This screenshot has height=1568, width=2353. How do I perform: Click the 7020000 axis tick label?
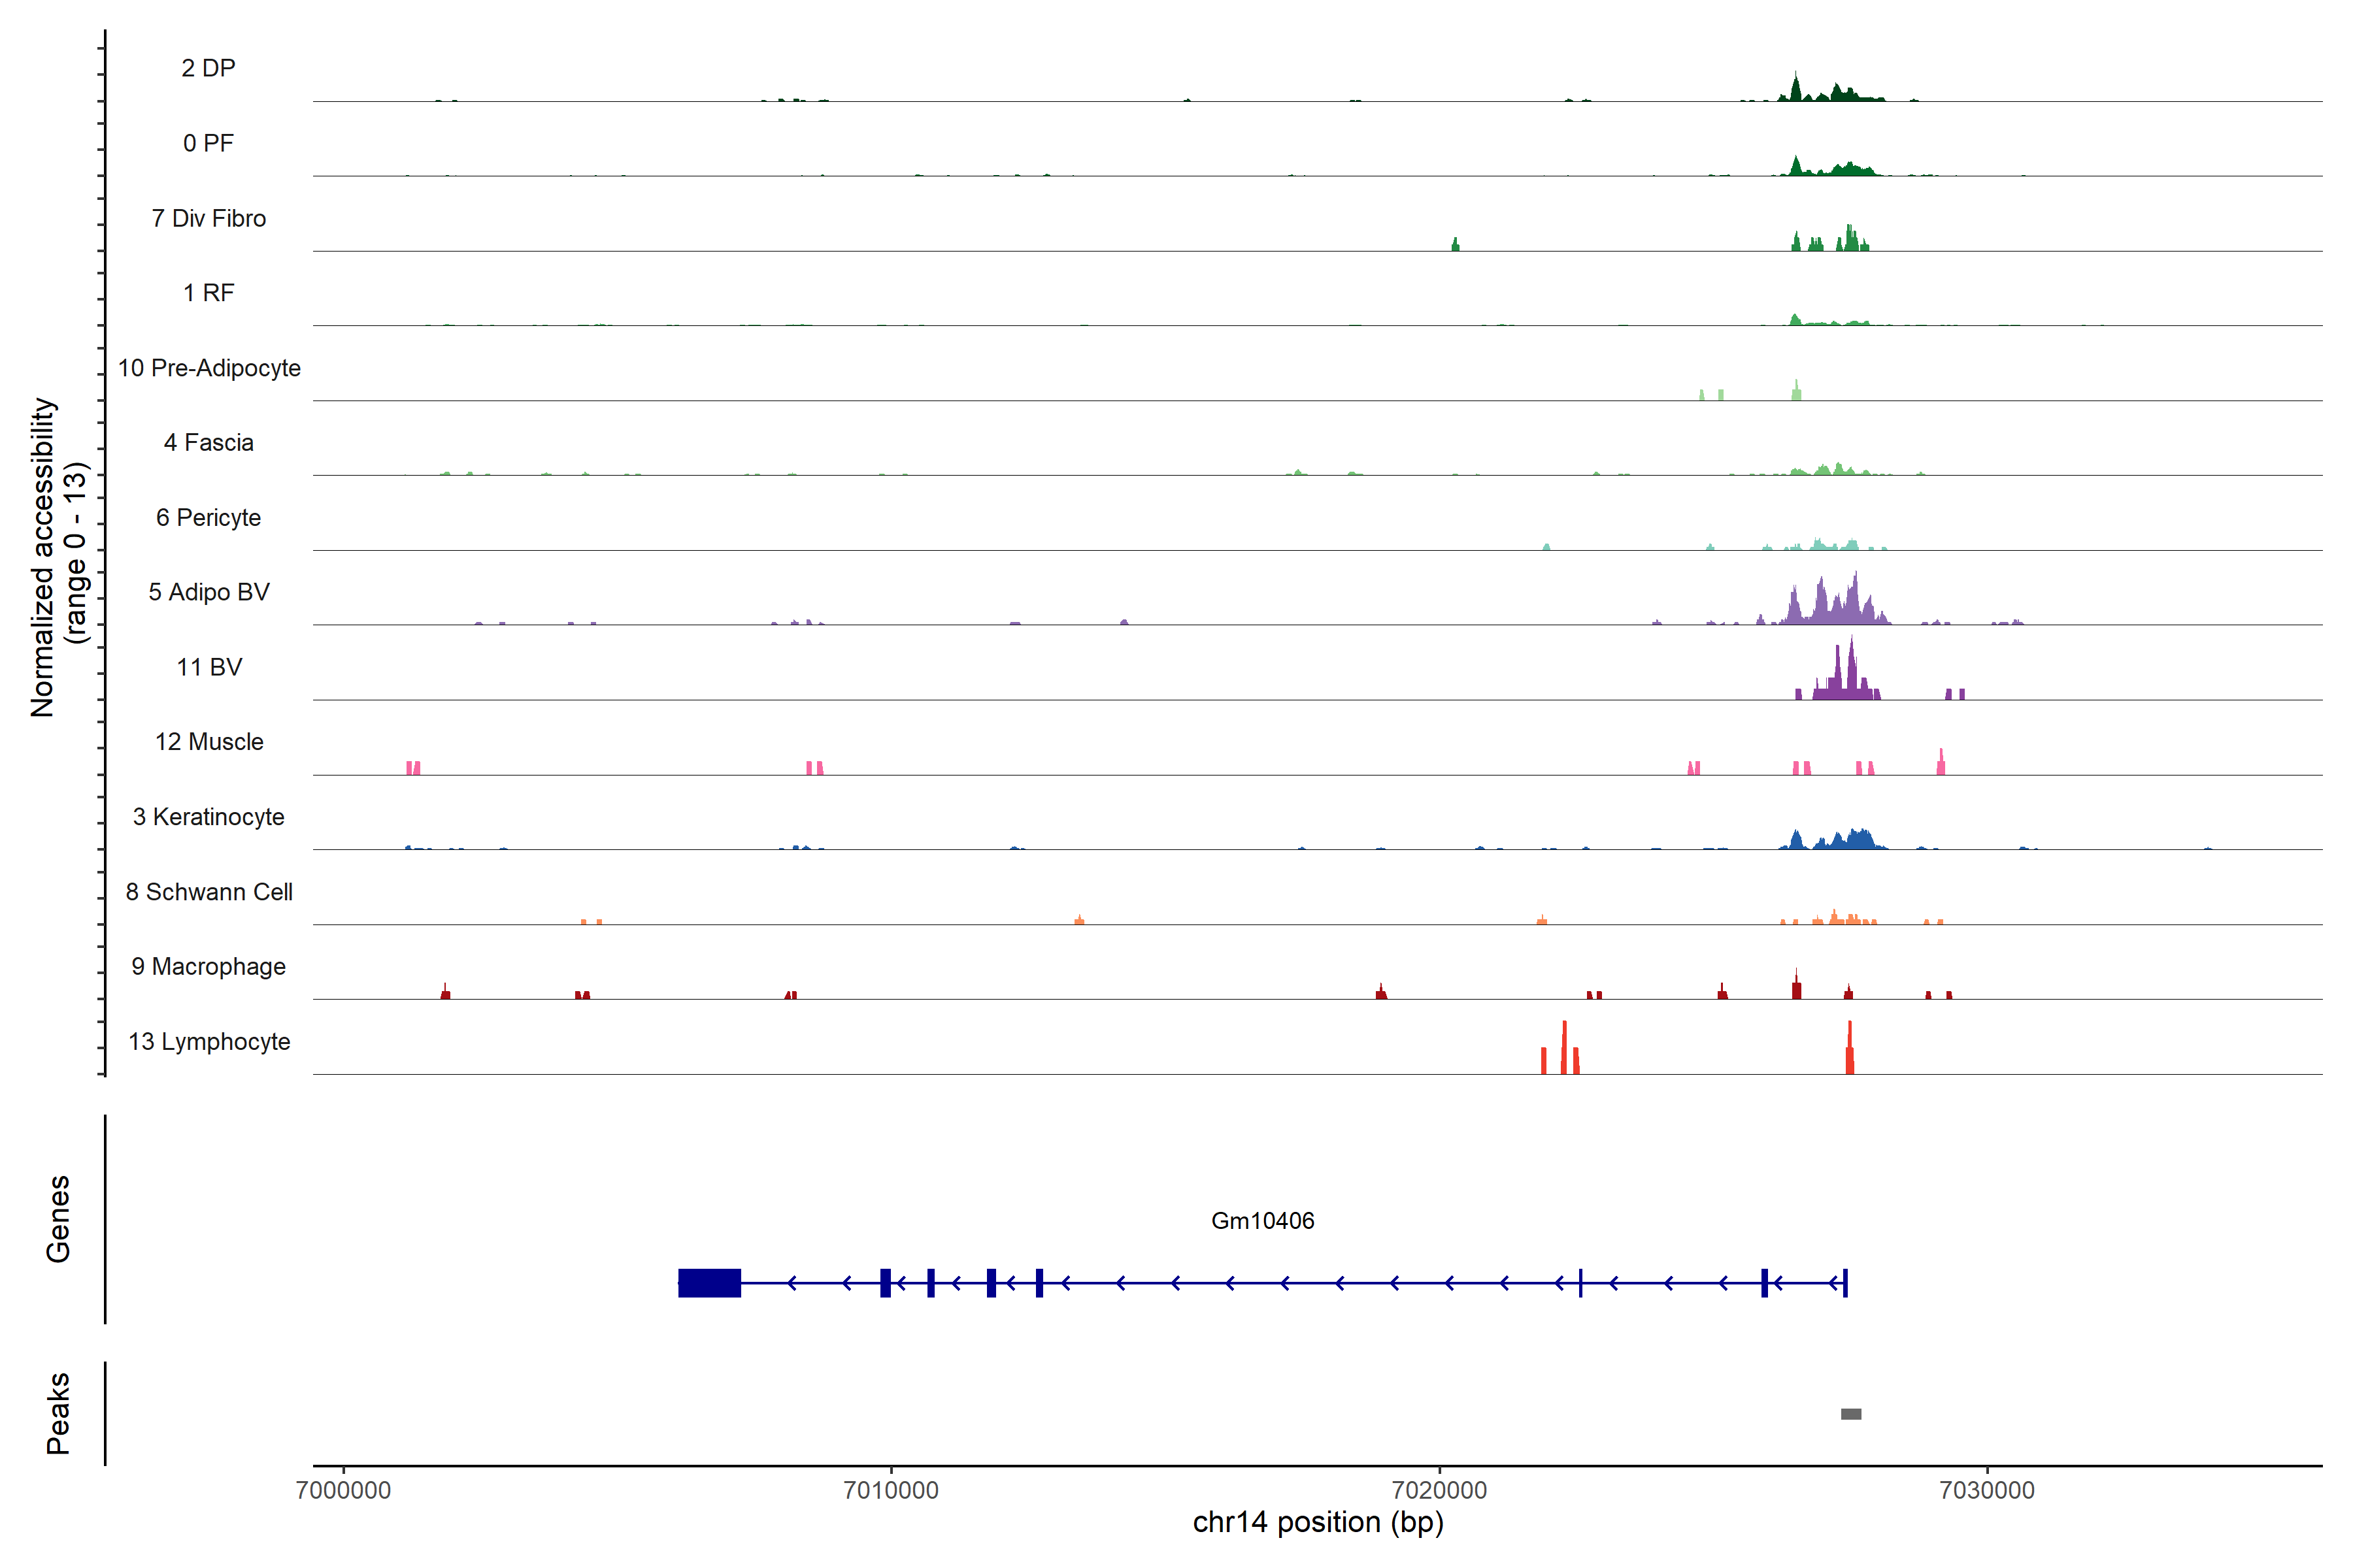[x=1439, y=1490]
